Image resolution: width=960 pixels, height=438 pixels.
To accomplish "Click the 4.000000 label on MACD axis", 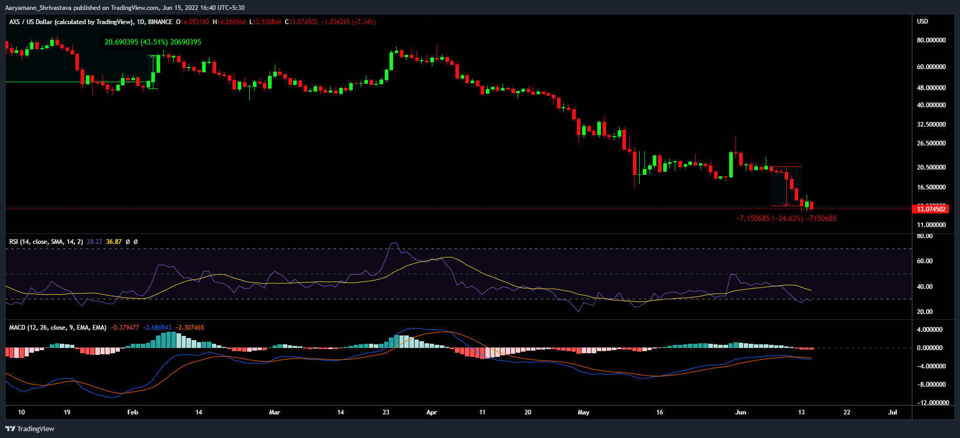I will [930, 330].
